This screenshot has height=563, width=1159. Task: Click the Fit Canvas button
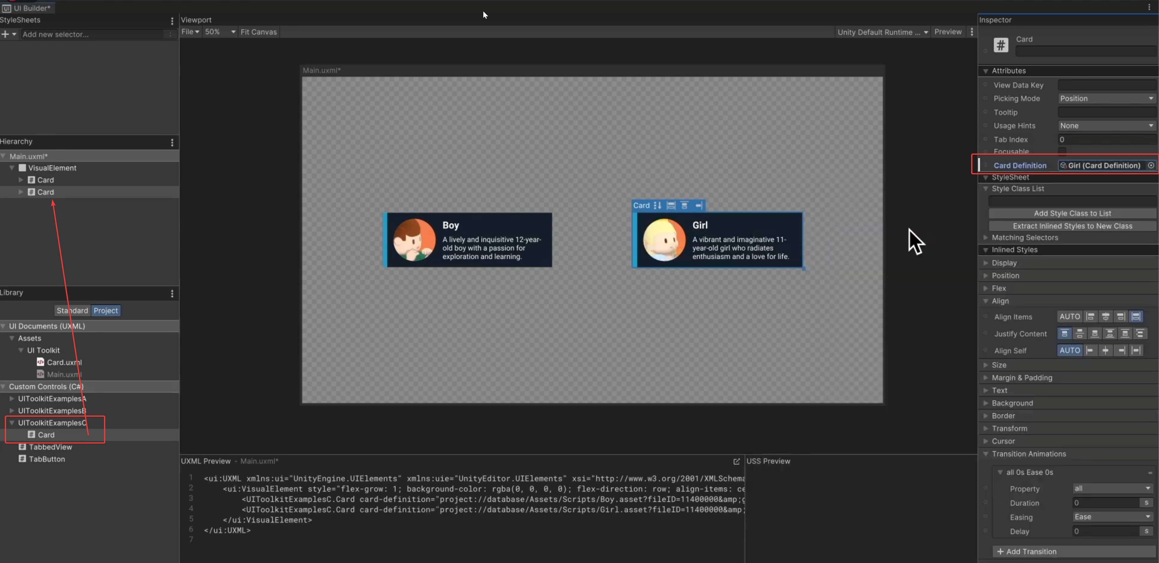pyautogui.click(x=258, y=32)
